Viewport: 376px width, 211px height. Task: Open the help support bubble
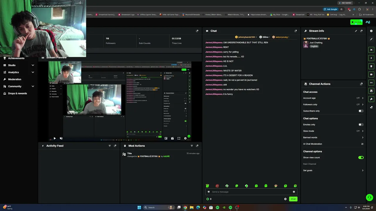(370, 198)
